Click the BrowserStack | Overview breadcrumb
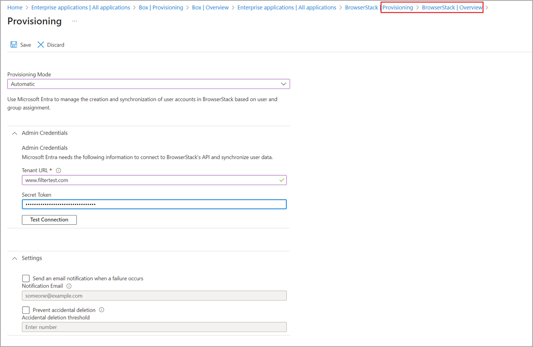This screenshot has height=347, width=533. point(452,7)
